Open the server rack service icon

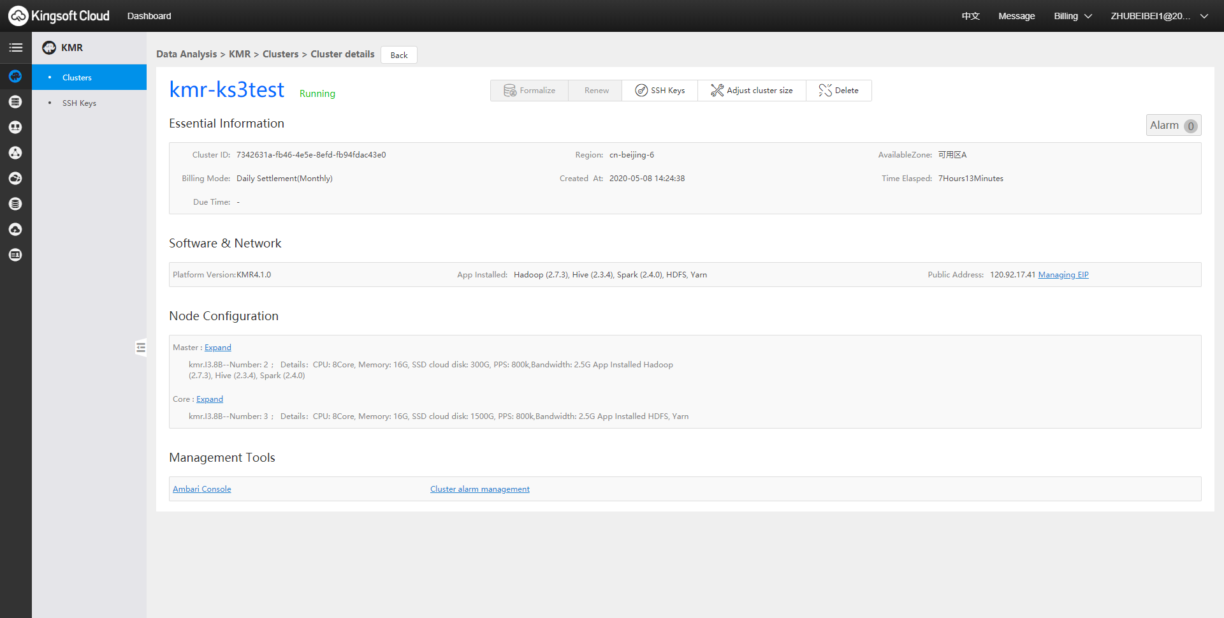click(x=15, y=102)
